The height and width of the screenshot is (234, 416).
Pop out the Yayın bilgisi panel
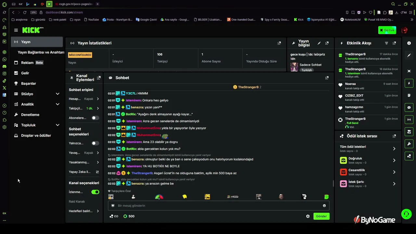pyautogui.click(x=327, y=43)
